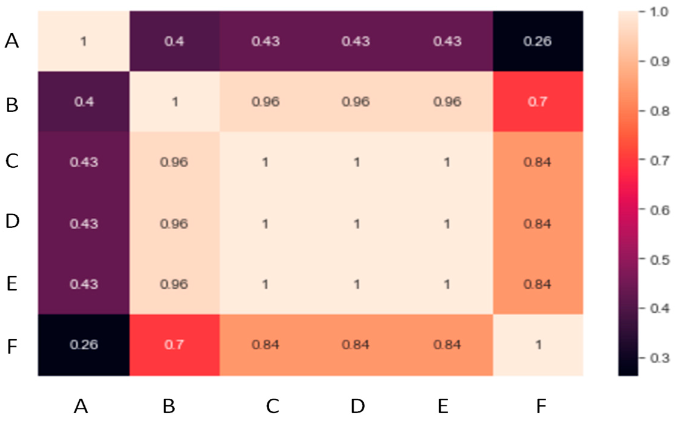
Task: Click the heatmap cell at row A, column F
Action: tap(538, 41)
